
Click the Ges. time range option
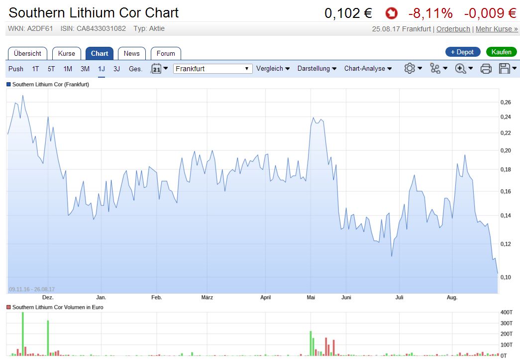[135, 69]
